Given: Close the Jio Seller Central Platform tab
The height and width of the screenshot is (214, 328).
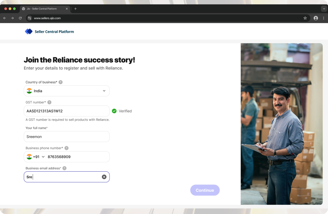Looking at the screenshot, I should (x=67, y=9).
